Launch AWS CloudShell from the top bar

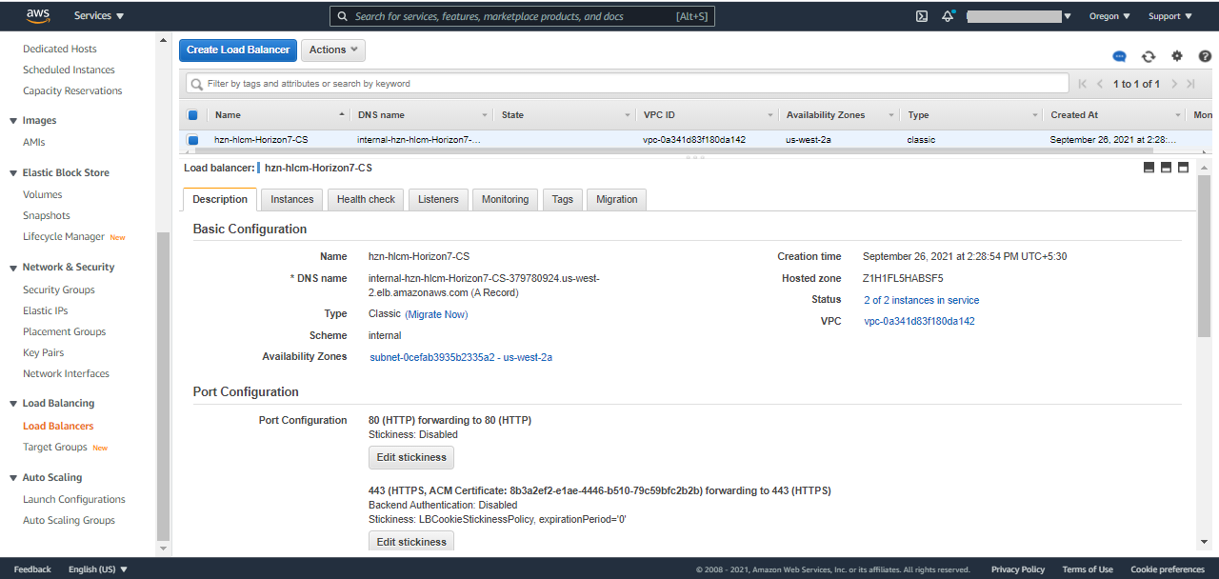point(921,15)
